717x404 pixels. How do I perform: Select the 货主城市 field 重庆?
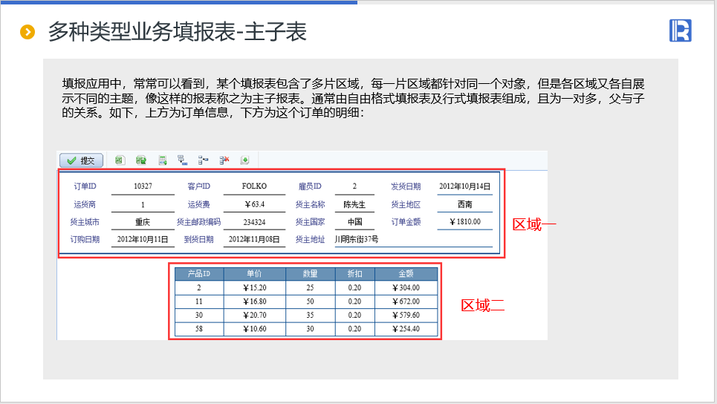tap(143, 222)
